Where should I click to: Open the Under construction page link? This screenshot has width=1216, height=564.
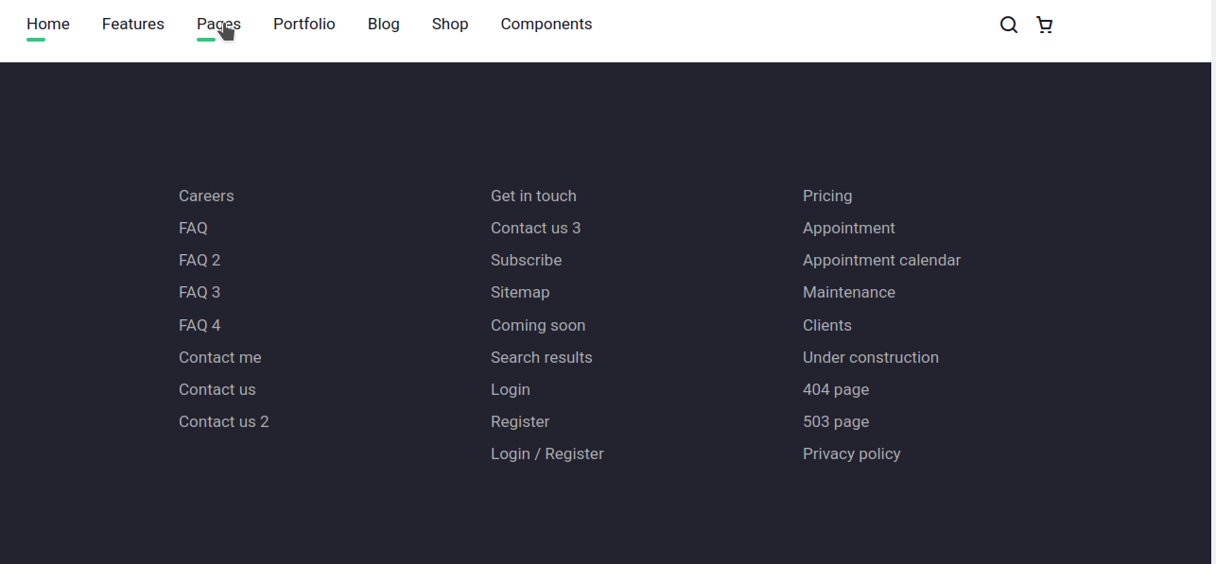[x=871, y=357]
